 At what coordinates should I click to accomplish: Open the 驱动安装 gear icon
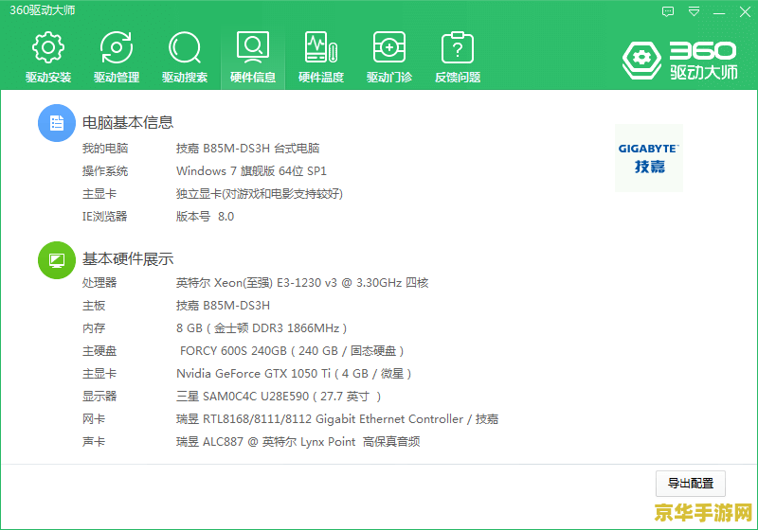click(x=48, y=47)
